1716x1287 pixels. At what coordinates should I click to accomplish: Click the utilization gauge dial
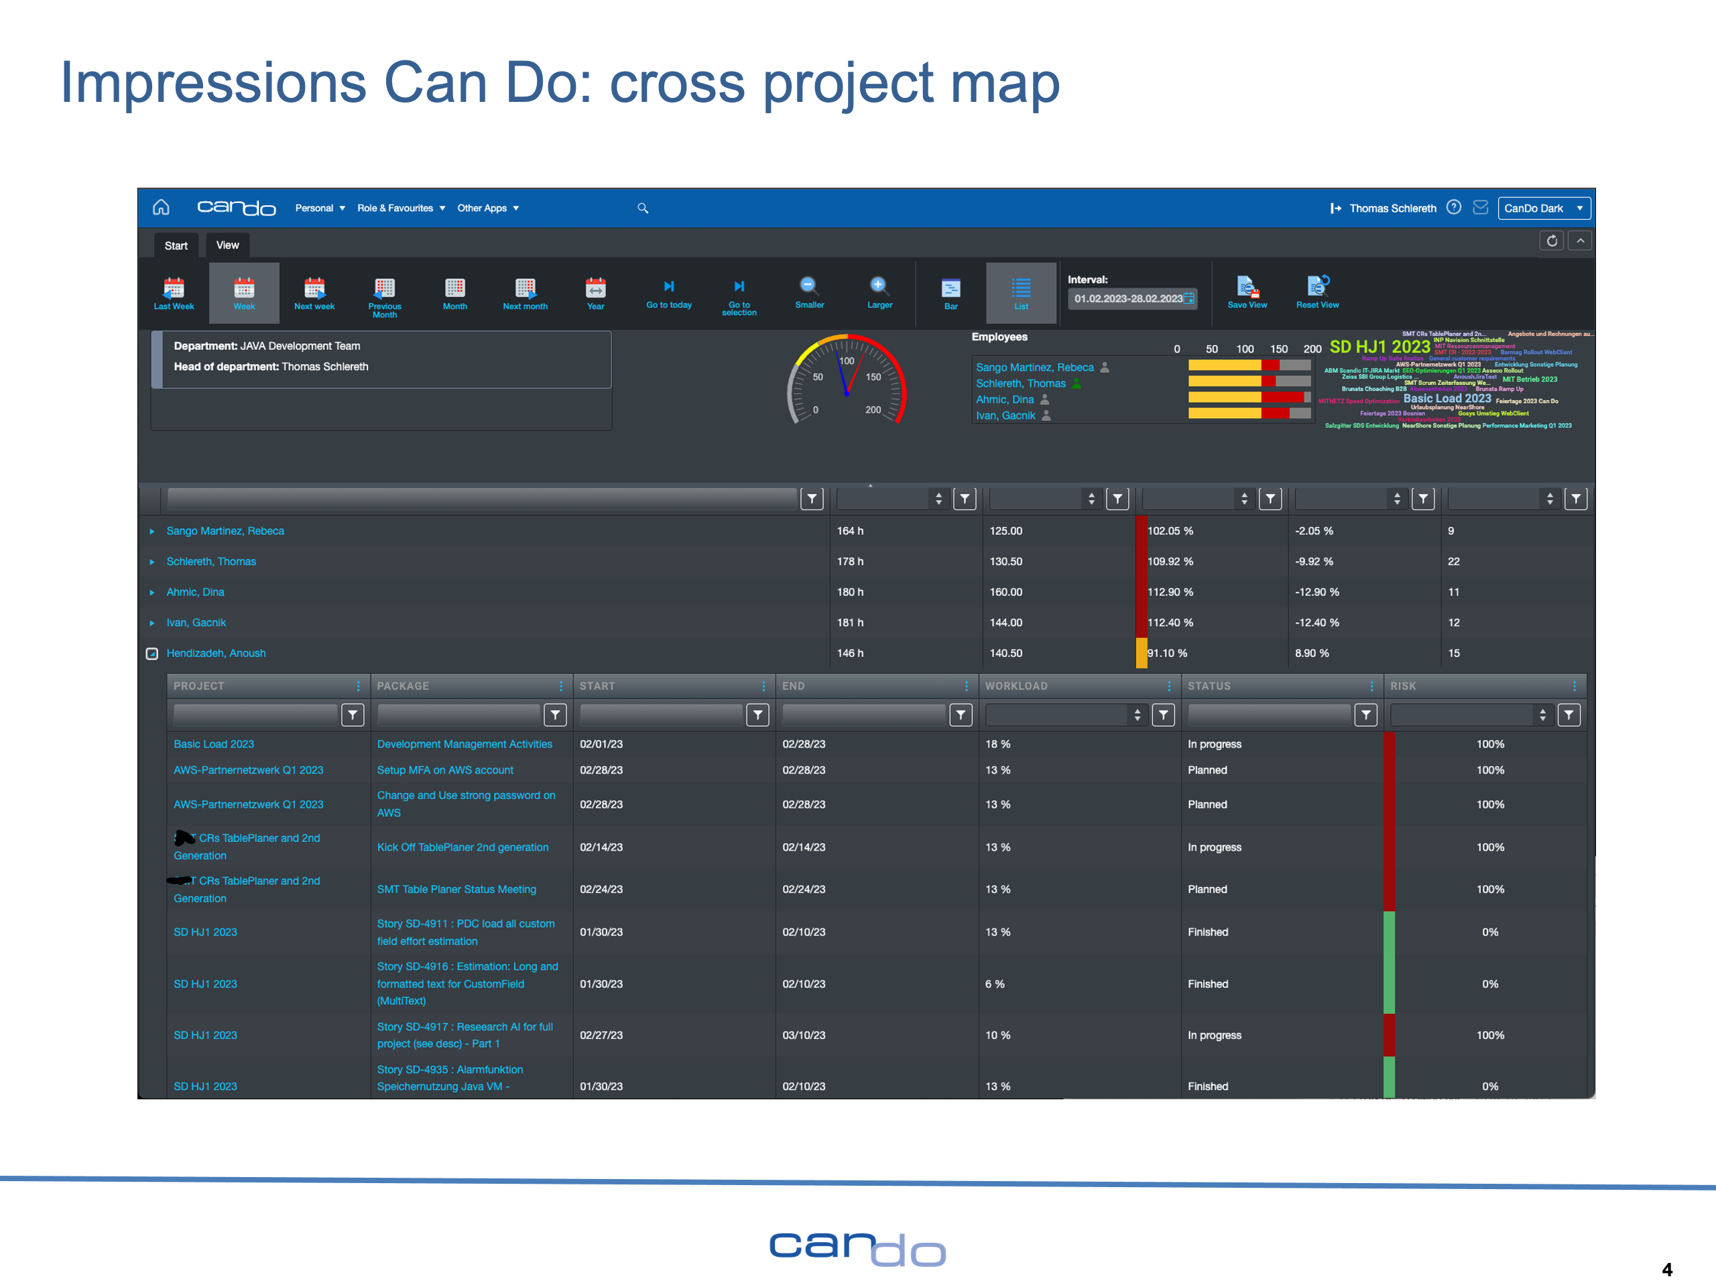point(847,380)
